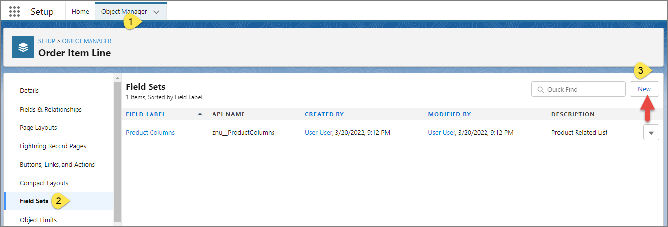Viewport: 668px width, 227px height.
Task: Click the Quick Find magnifier icon
Action: [541, 90]
